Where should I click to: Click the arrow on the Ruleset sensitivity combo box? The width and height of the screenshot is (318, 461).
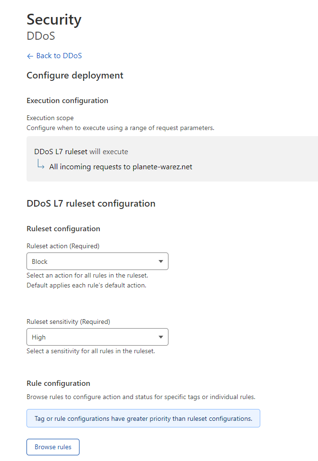click(x=161, y=337)
